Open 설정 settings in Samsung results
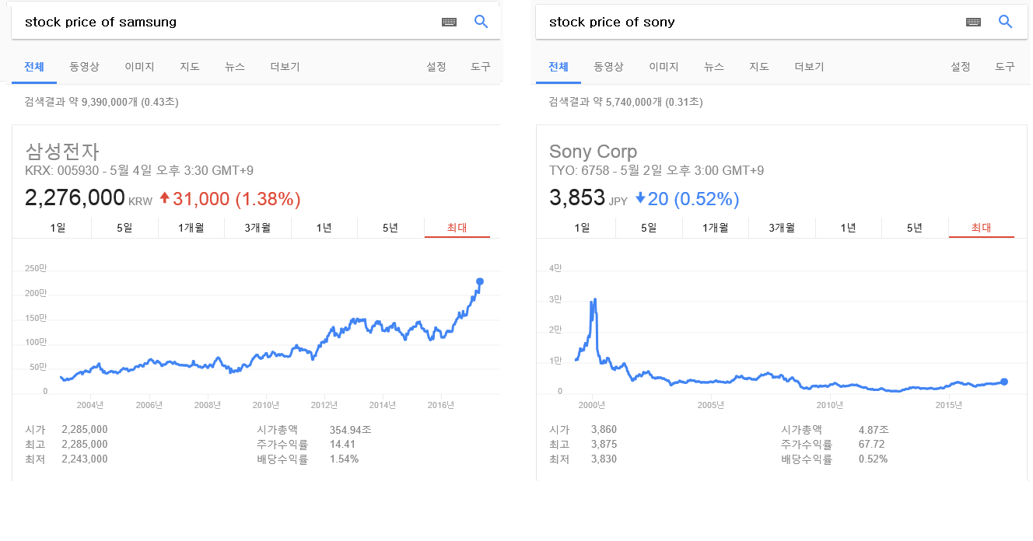 (x=436, y=67)
